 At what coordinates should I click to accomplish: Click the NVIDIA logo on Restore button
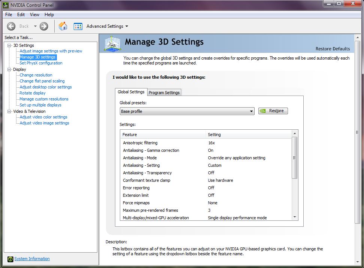click(x=263, y=111)
